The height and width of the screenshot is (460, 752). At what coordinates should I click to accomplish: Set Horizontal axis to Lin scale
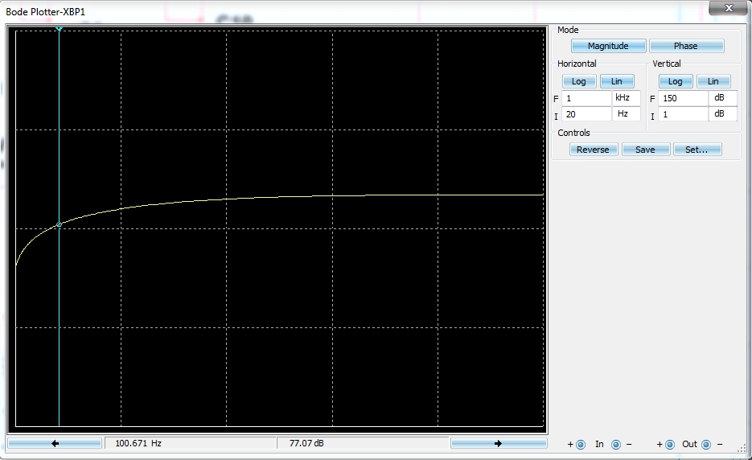pyautogui.click(x=617, y=81)
